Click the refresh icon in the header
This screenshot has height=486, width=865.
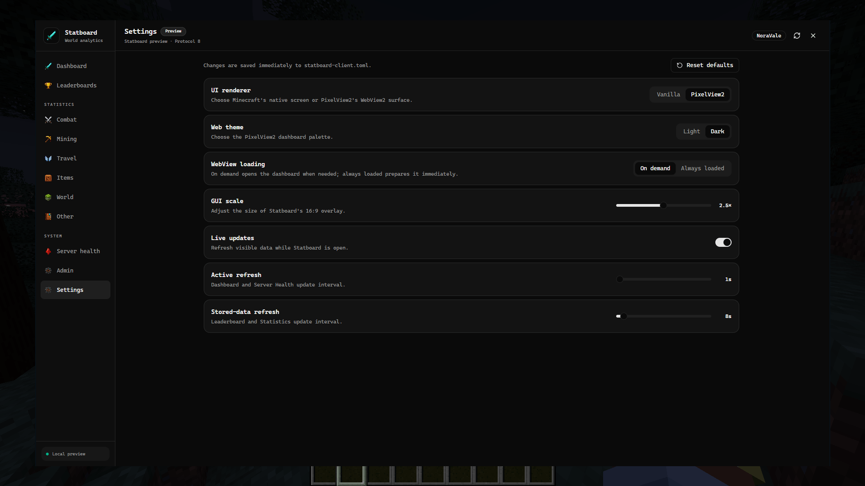tap(797, 36)
